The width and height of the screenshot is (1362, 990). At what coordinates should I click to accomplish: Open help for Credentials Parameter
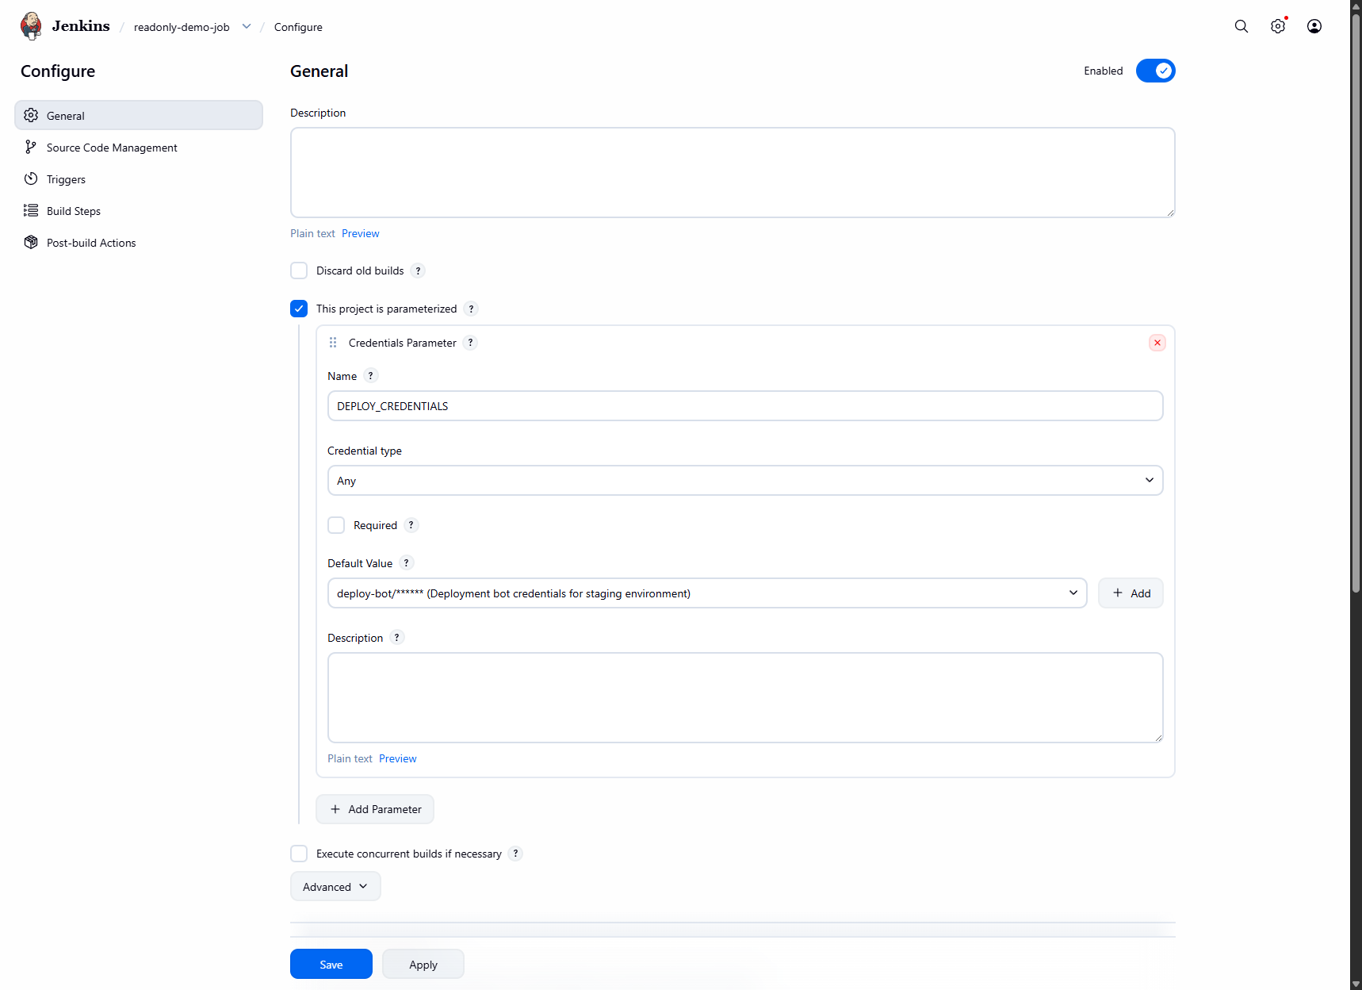471,343
